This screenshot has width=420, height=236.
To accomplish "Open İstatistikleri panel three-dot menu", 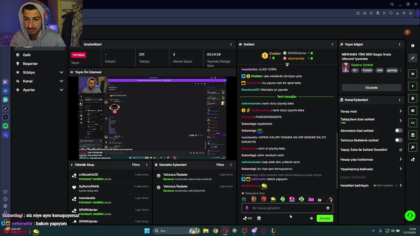I will pos(231,44).
